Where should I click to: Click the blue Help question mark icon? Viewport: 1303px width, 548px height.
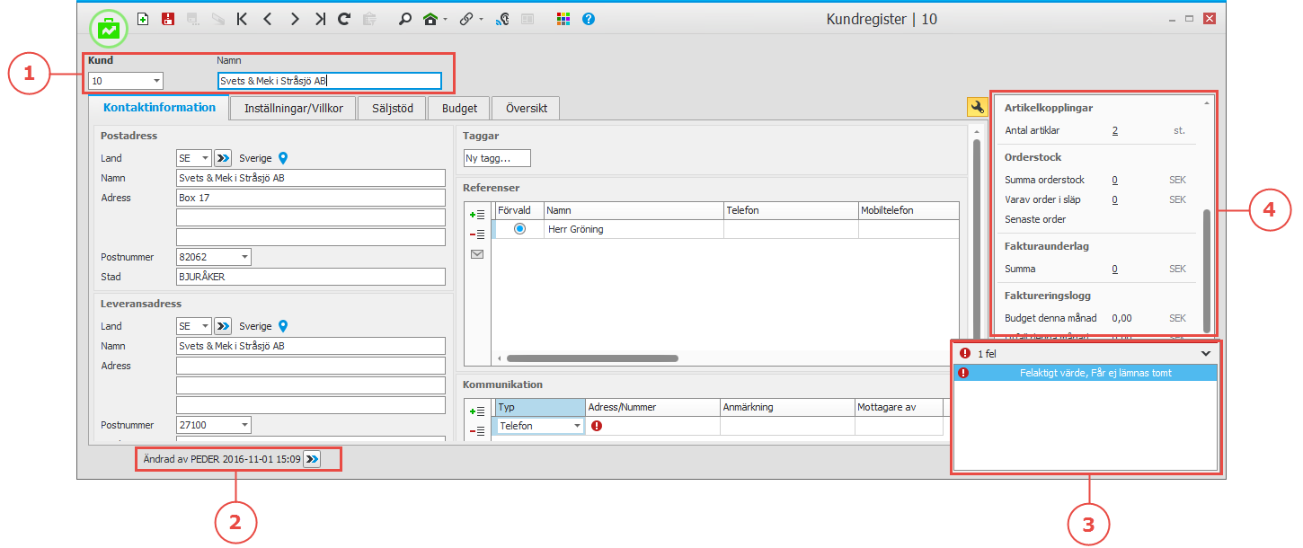coord(589,19)
